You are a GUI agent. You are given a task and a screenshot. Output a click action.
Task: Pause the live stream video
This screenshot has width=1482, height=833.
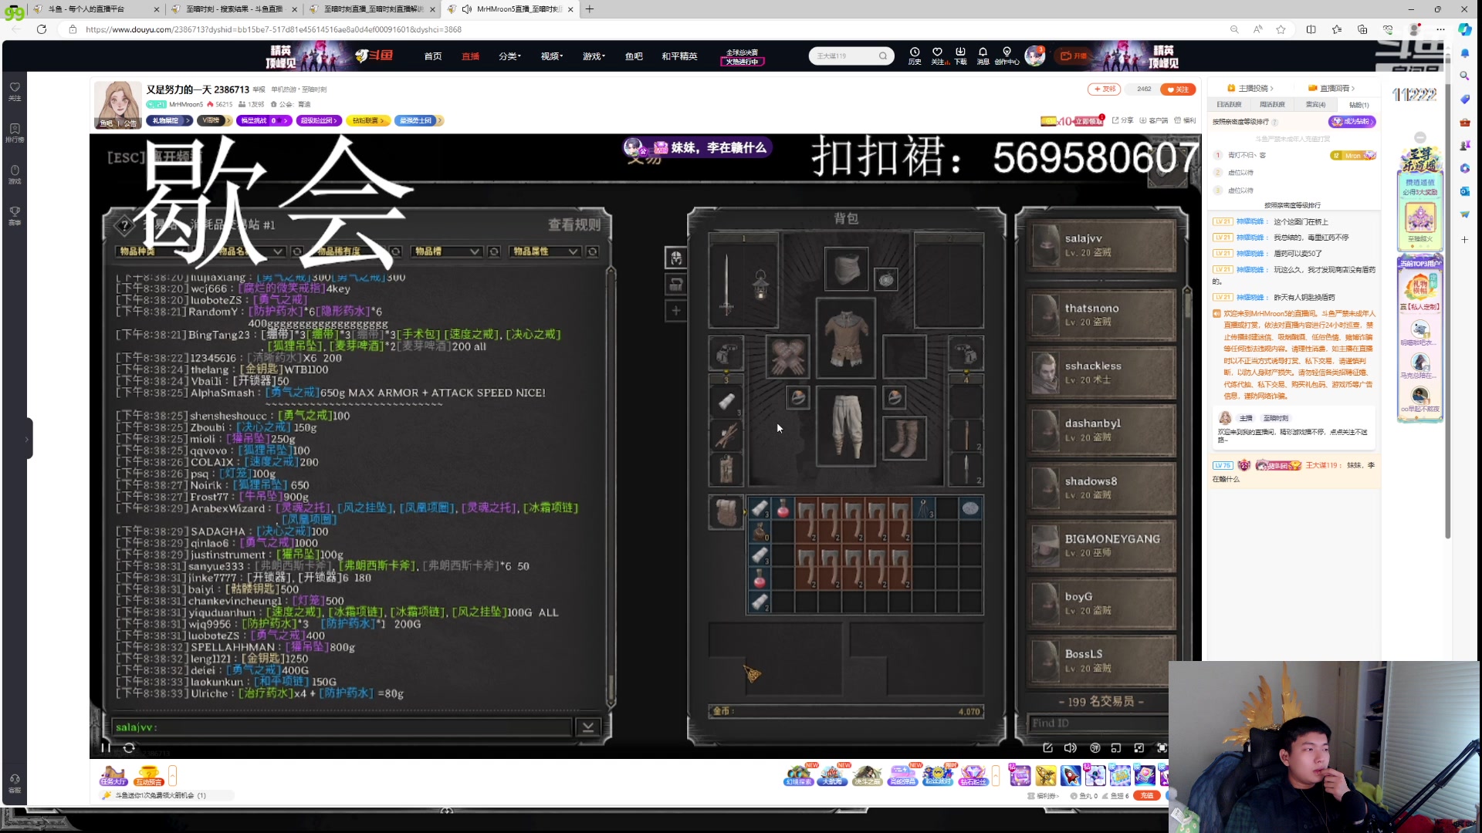pyautogui.click(x=106, y=747)
